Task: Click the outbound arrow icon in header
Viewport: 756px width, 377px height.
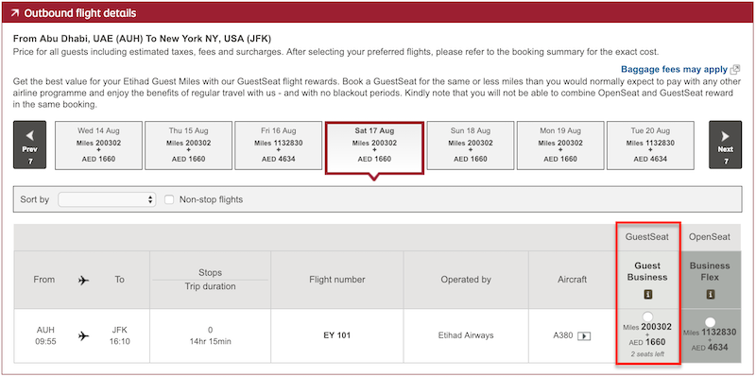Action: pyautogui.click(x=14, y=13)
